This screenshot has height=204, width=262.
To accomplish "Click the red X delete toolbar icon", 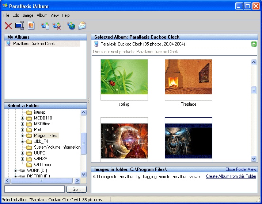I will pos(8,26).
